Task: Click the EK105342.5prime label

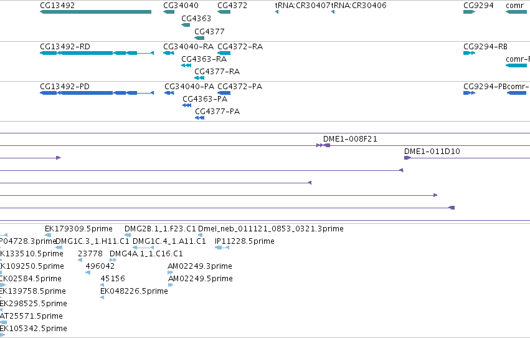Action: 33,329
